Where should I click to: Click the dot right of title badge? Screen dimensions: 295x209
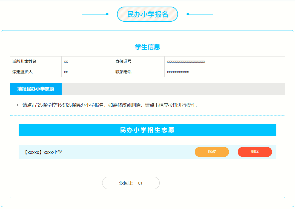[188, 14]
